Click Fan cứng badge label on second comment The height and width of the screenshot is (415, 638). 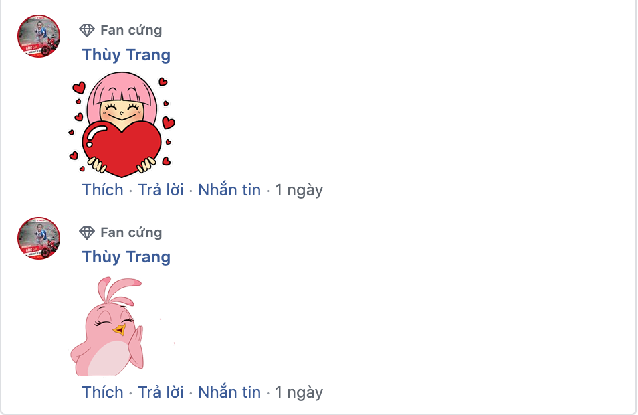pyautogui.click(x=131, y=232)
